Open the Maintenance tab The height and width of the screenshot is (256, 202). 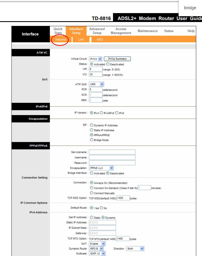[x=147, y=31]
